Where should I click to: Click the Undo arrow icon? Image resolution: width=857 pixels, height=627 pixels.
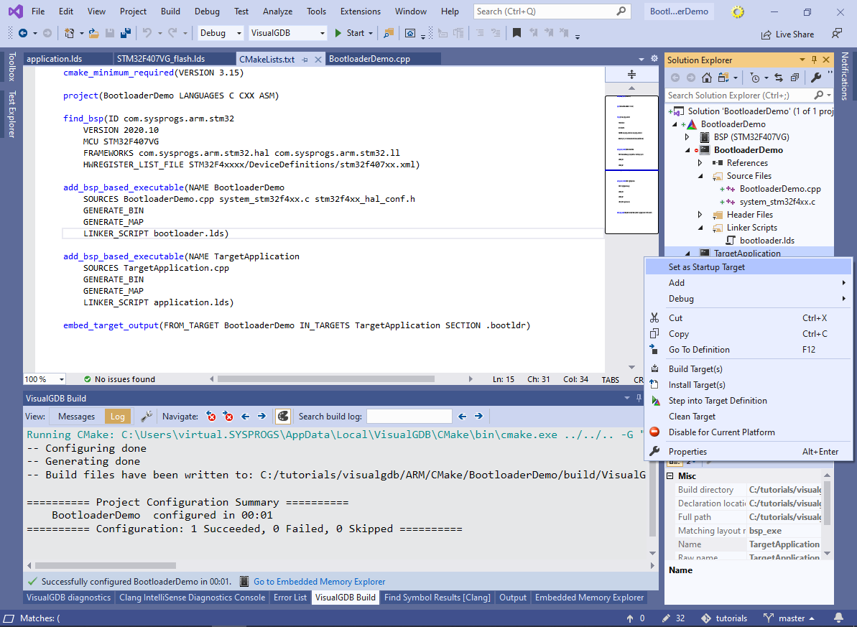(147, 33)
